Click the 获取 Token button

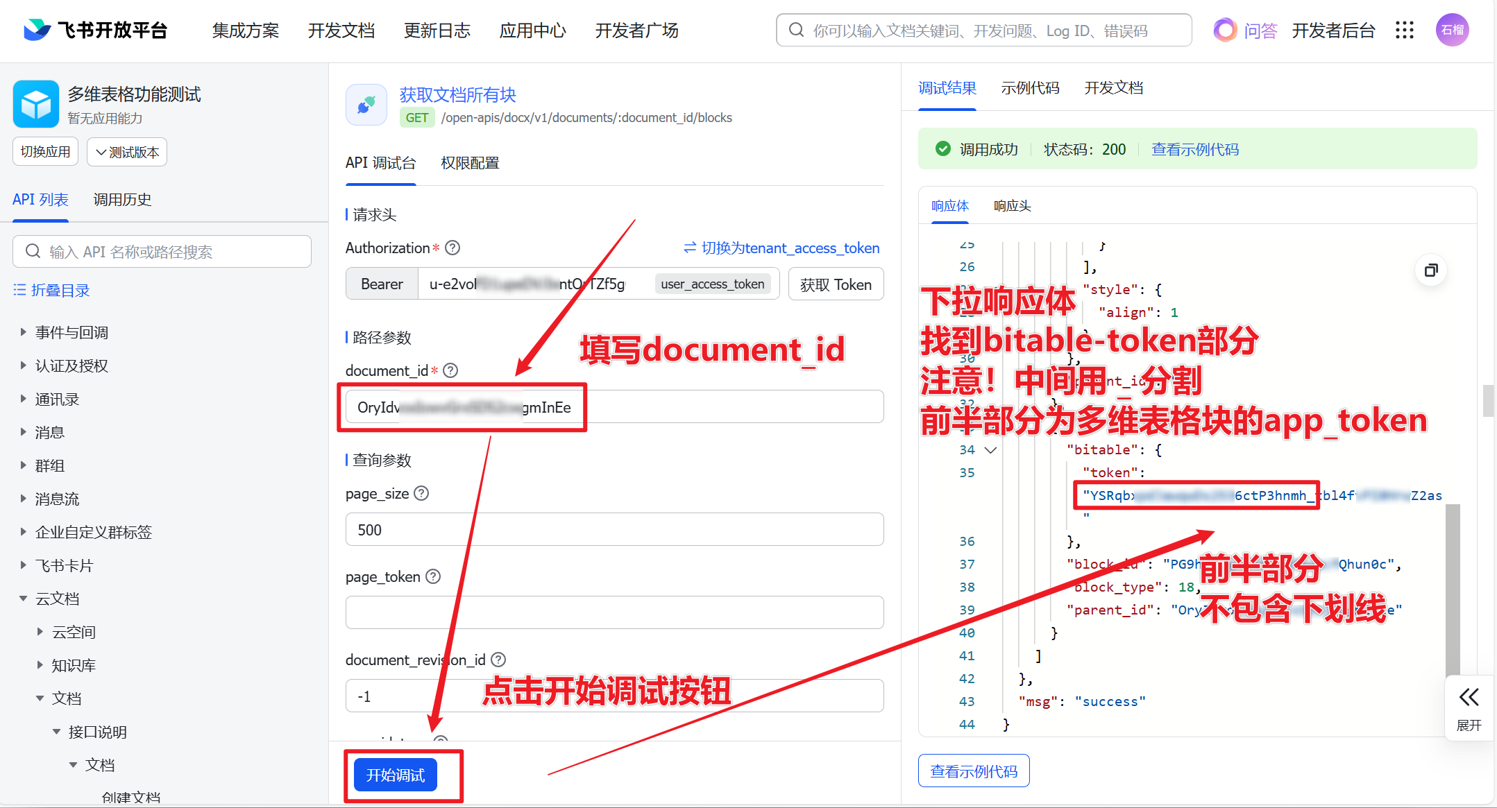[x=836, y=284]
